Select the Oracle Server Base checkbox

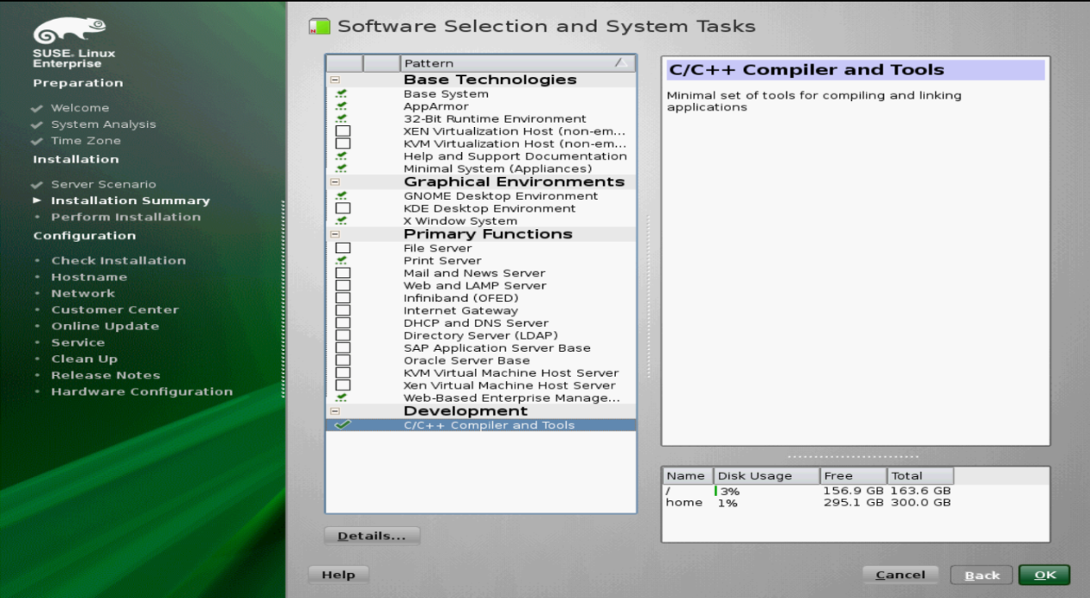[x=343, y=360]
